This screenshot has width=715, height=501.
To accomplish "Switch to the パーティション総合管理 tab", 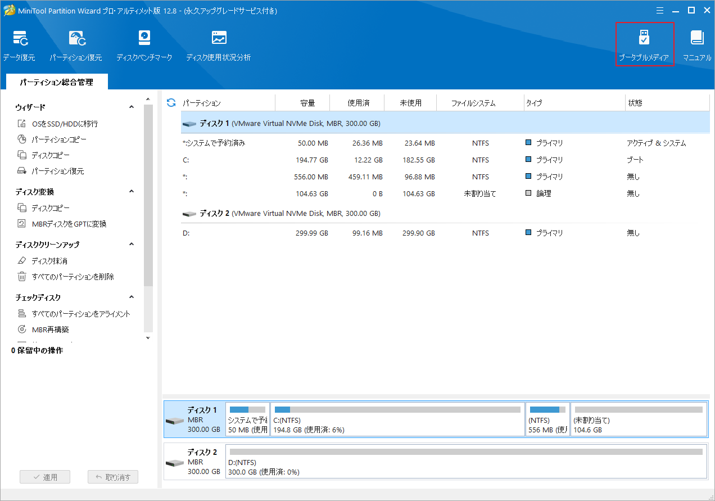I will pos(56,82).
